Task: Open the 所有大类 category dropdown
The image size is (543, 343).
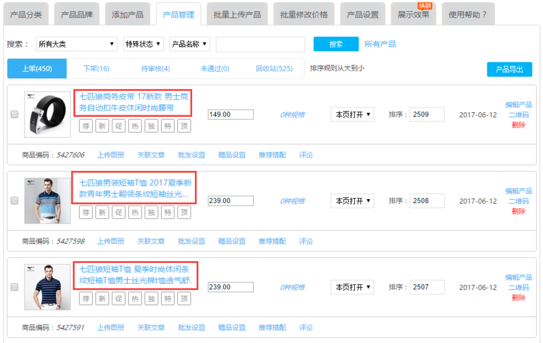Action: pos(76,44)
